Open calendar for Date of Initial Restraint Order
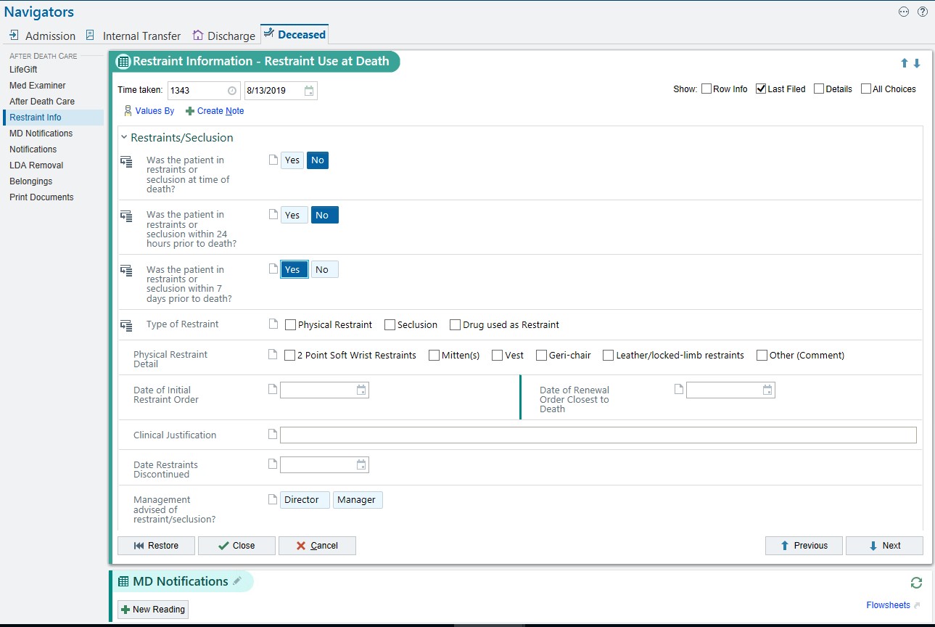The height and width of the screenshot is (627, 935). tap(361, 390)
